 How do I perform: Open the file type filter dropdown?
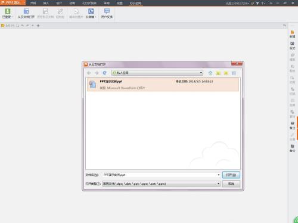point(219,184)
